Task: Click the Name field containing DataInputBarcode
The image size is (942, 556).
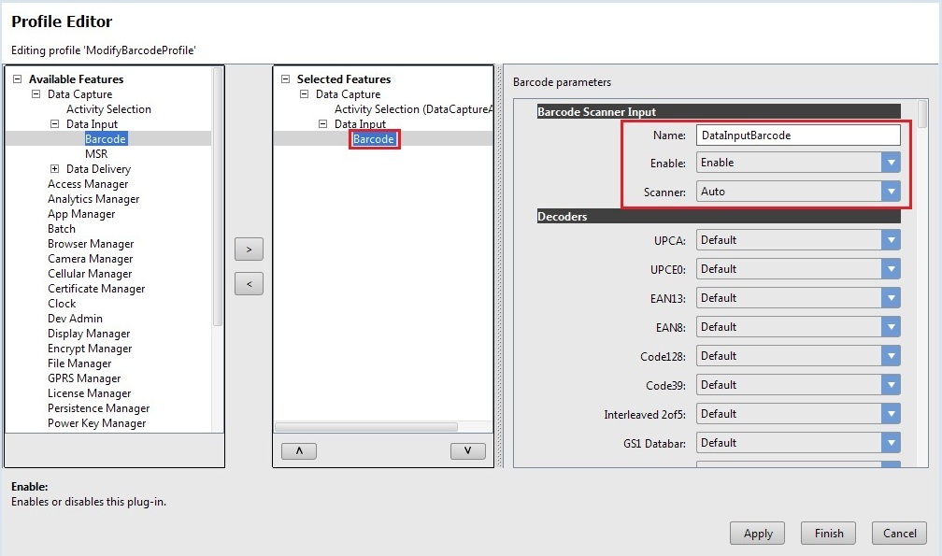Action: pyautogui.click(x=798, y=135)
